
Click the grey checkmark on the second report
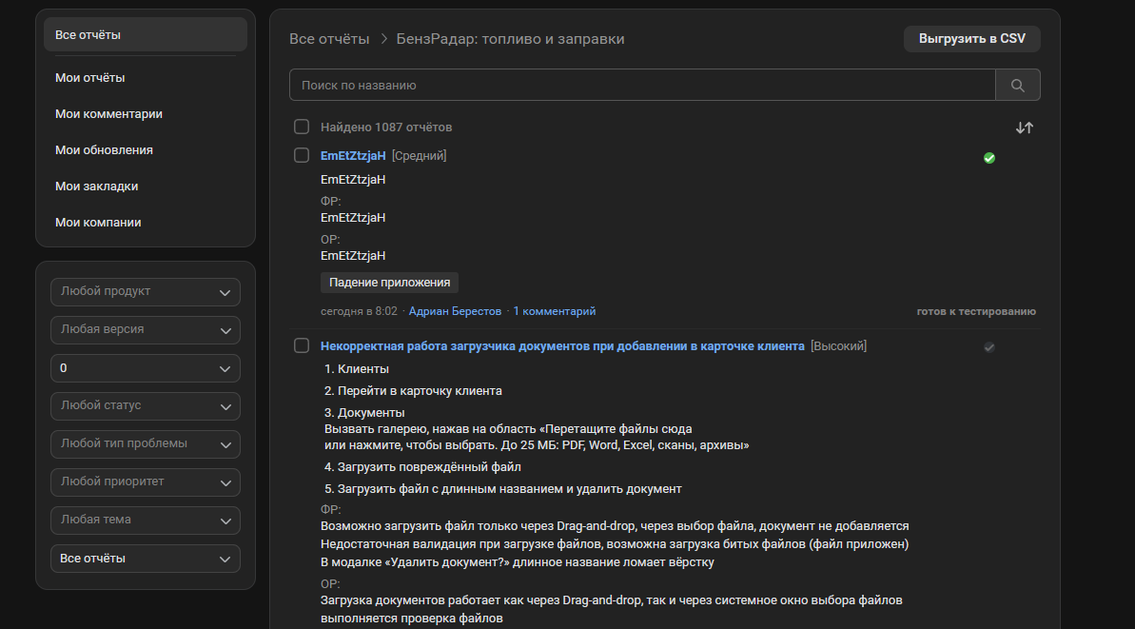[x=989, y=347]
